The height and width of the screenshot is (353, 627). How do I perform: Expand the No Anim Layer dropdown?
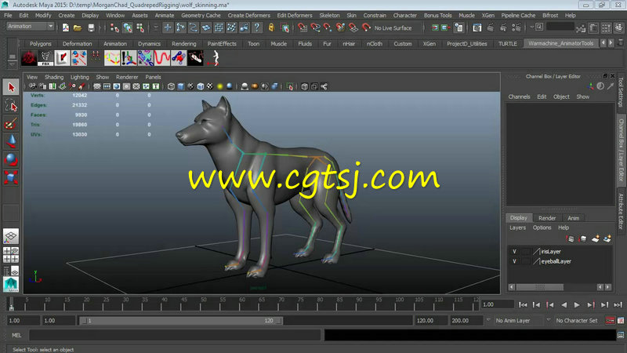[x=518, y=321]
